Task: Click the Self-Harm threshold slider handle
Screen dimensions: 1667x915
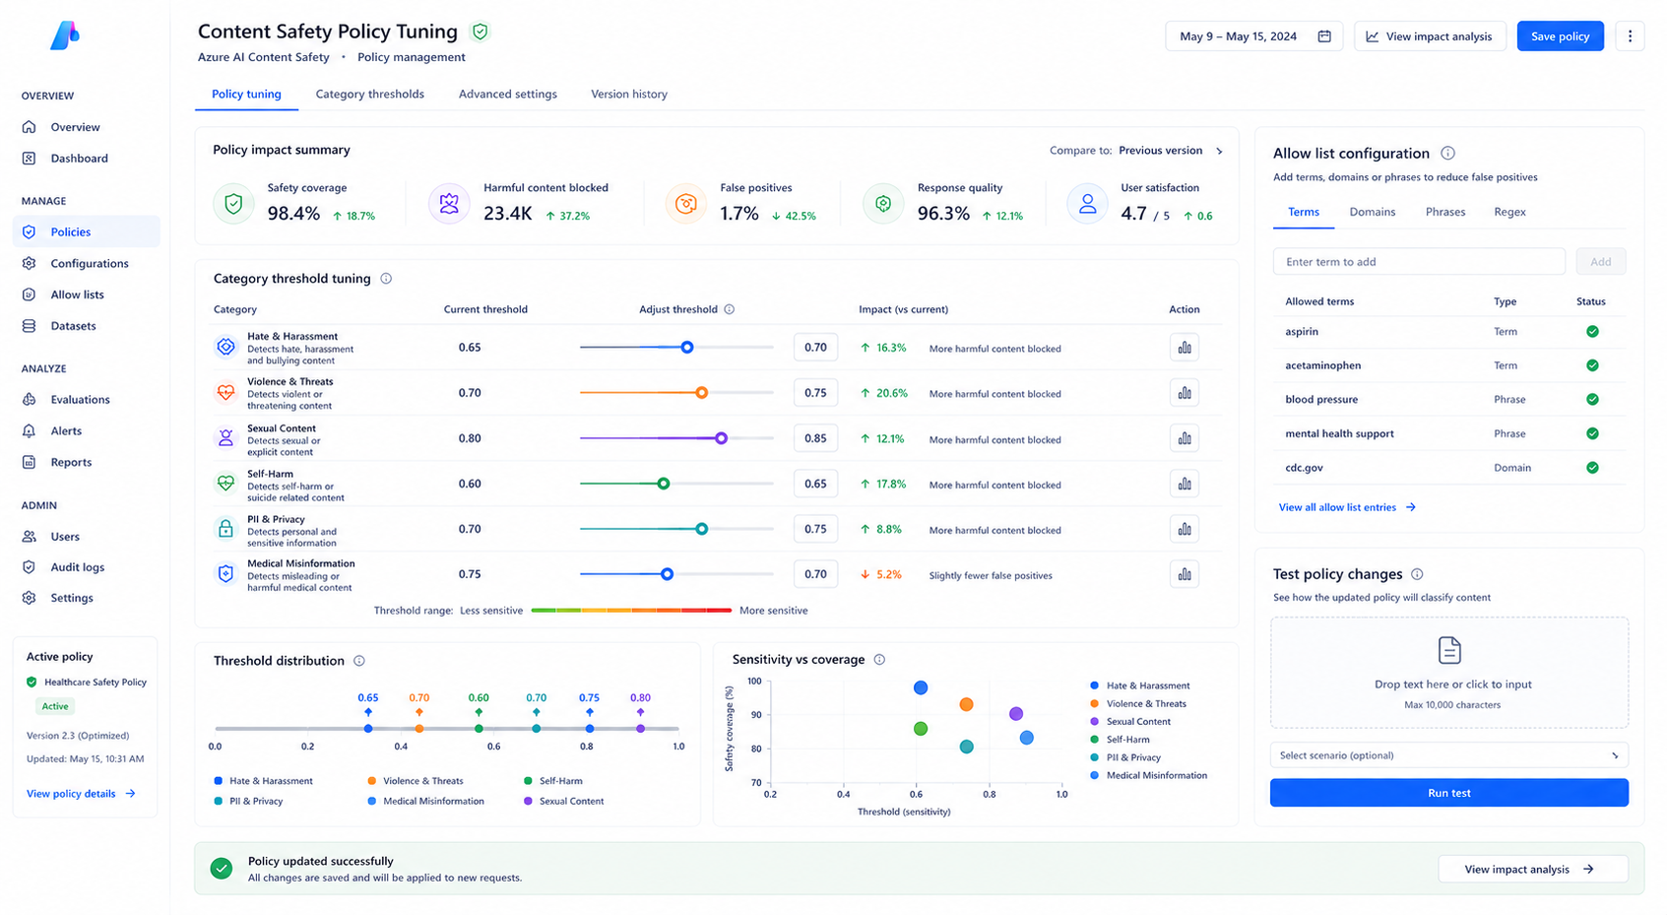Action: tap(664, 484)
